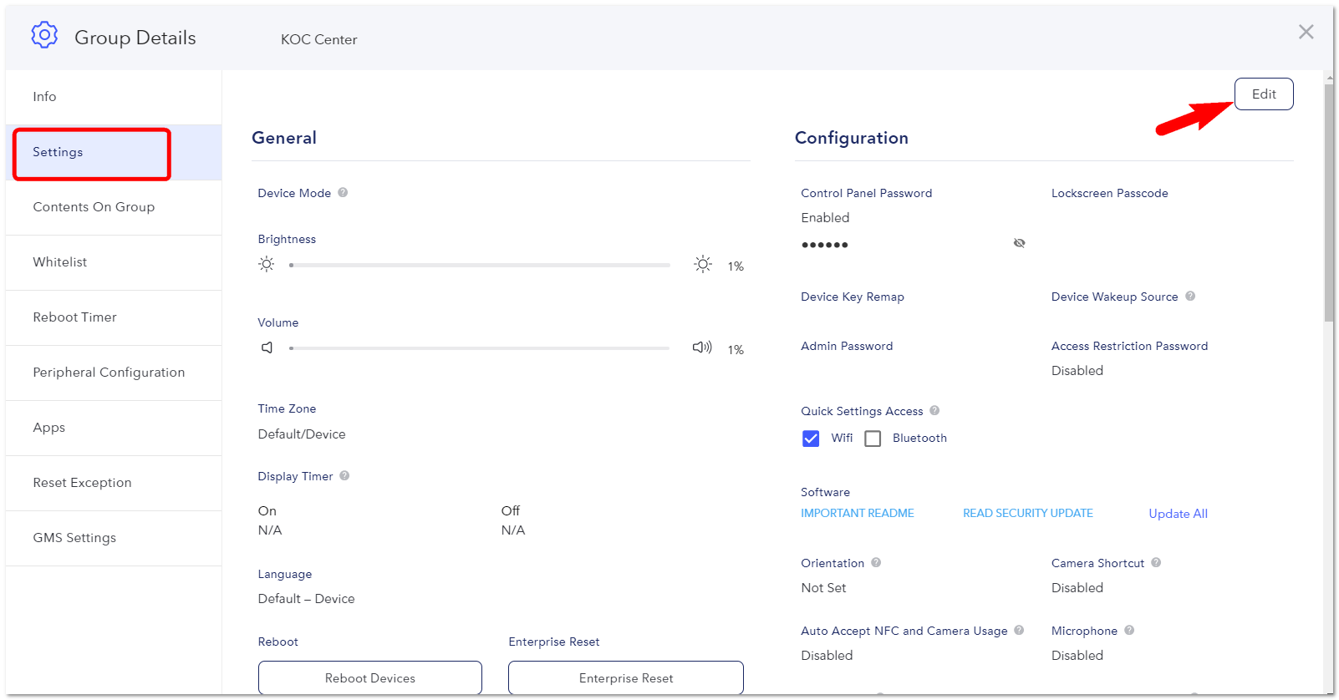Image resolution: width=1339 pixels, height=700 pixels.
Task: Switch to the Whitelist tab
Action: point(114,262)
